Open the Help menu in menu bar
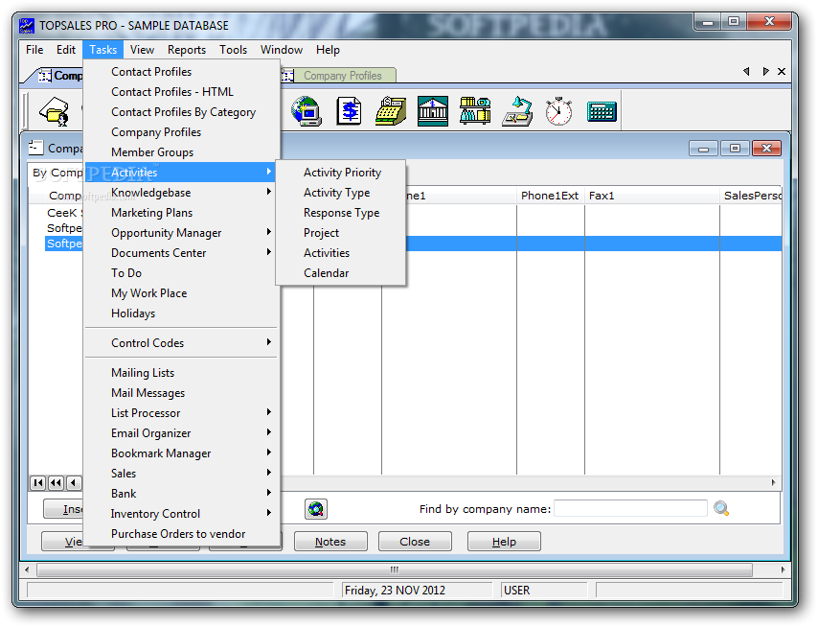 [x=328, y=50]
